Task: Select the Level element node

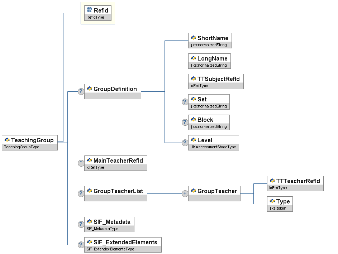Action: [x=205, y=140]
